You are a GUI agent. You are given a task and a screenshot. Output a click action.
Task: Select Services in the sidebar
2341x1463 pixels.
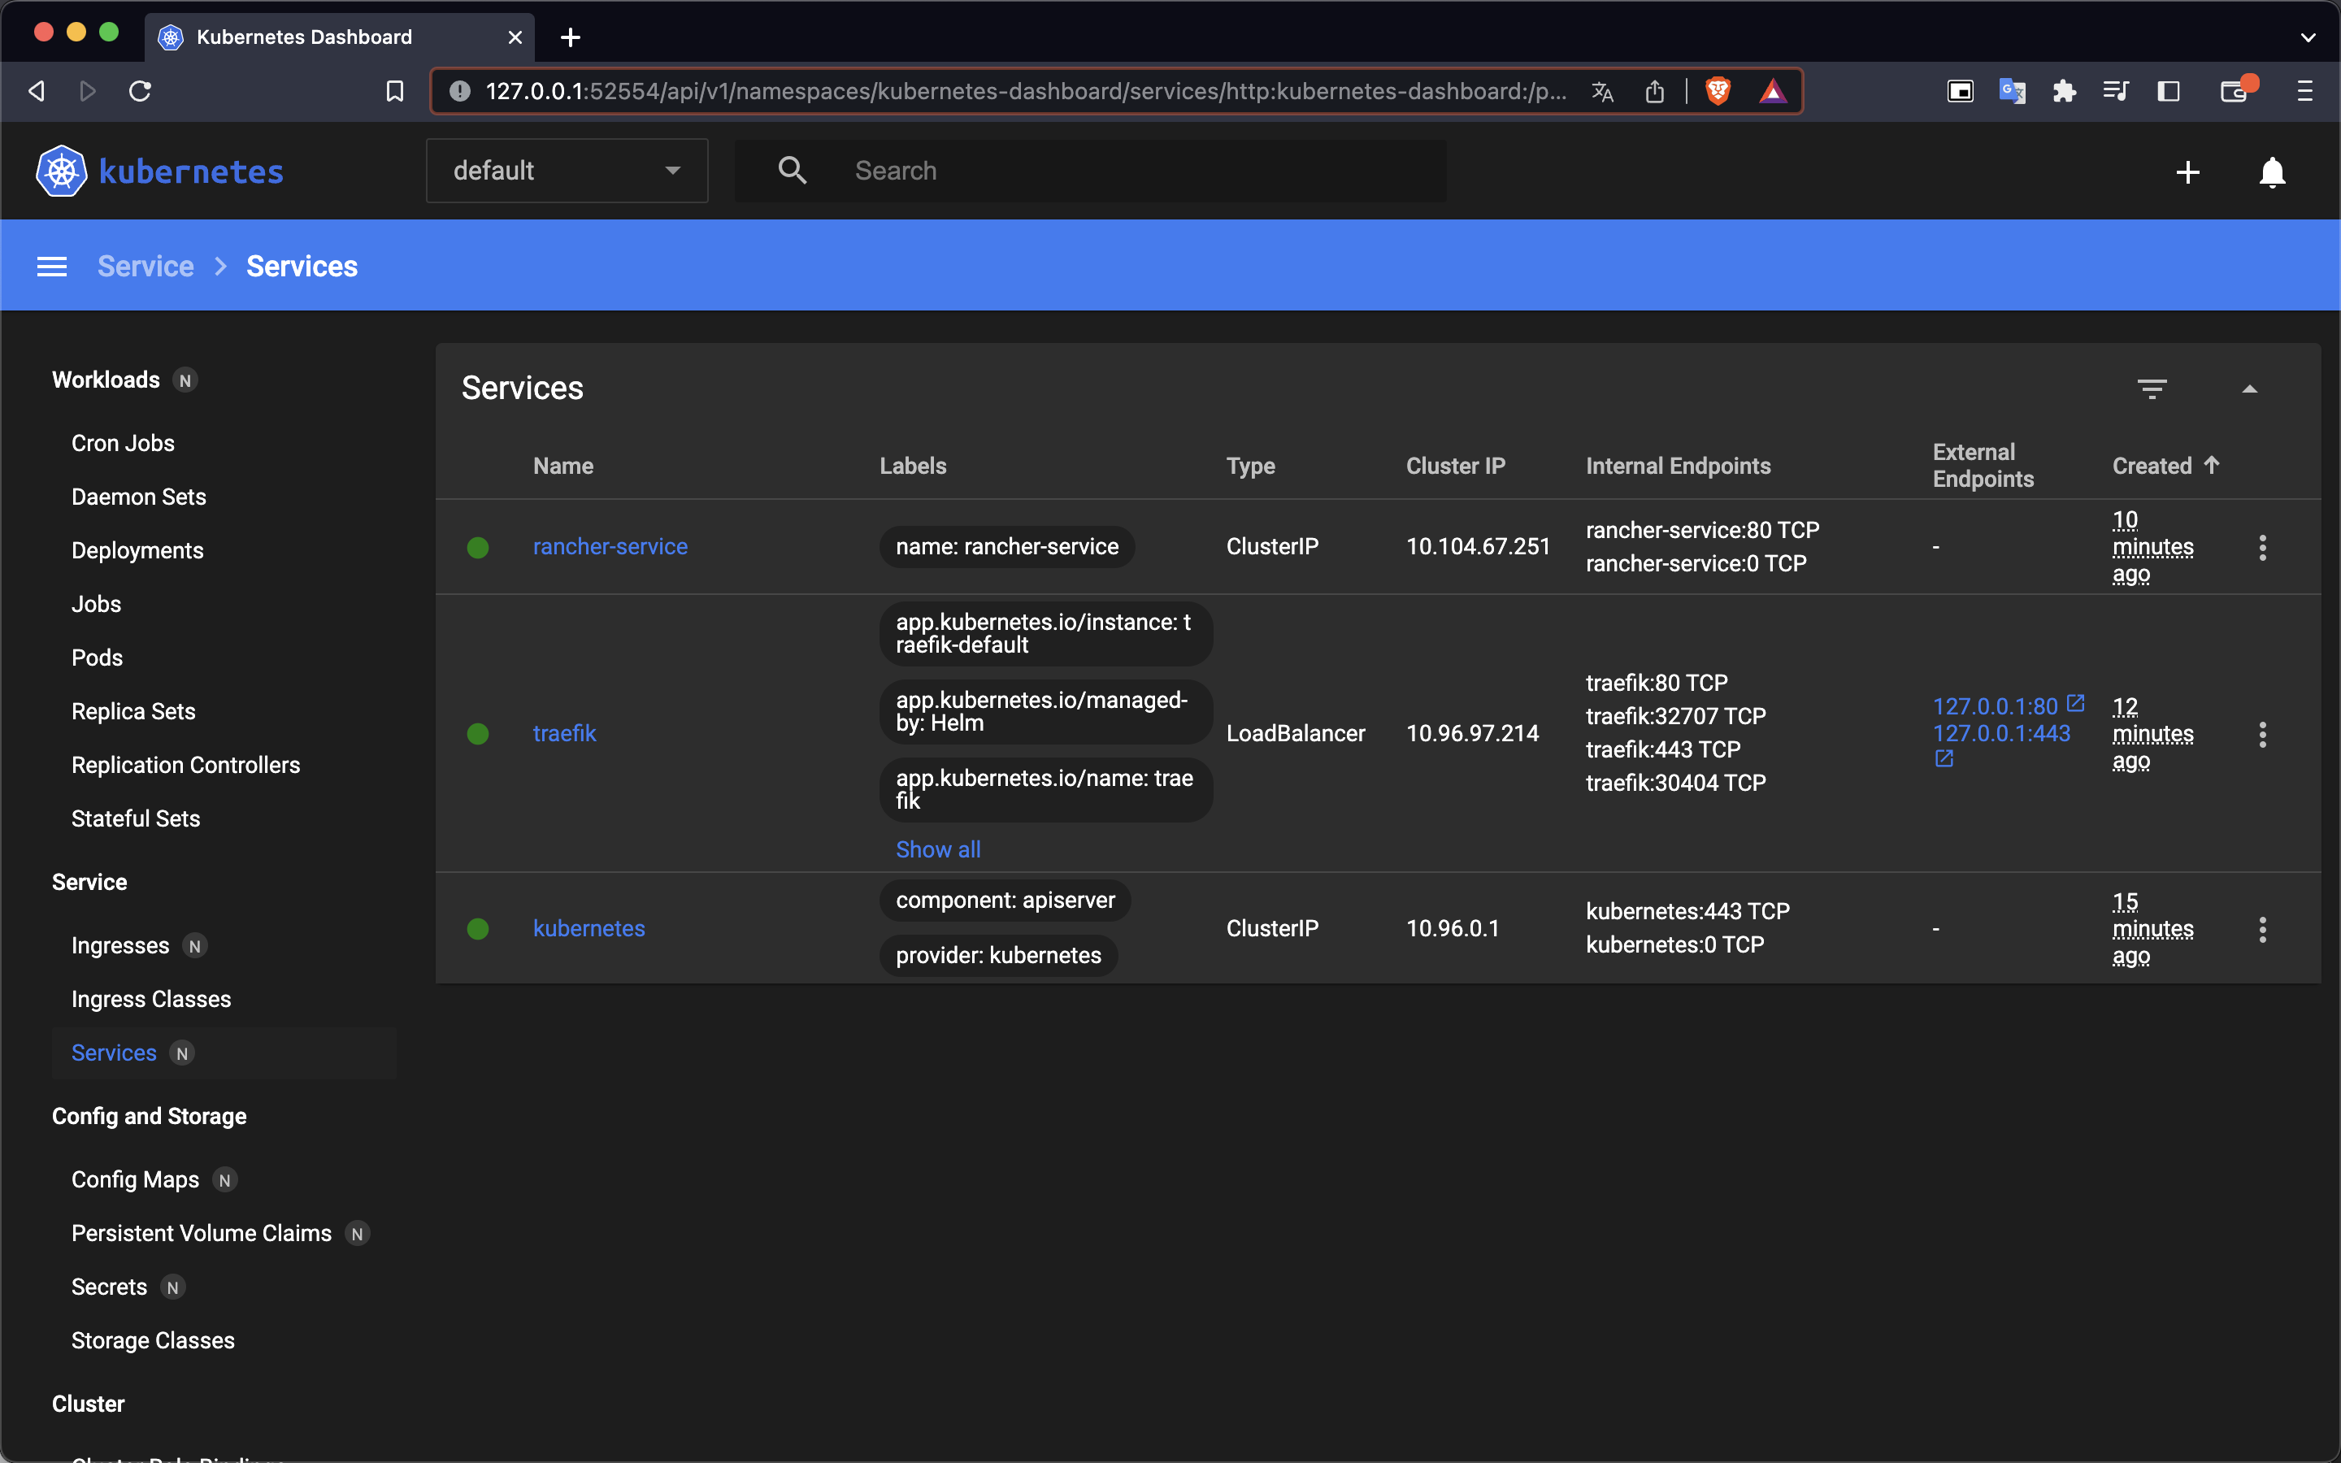pos(114,1053)
